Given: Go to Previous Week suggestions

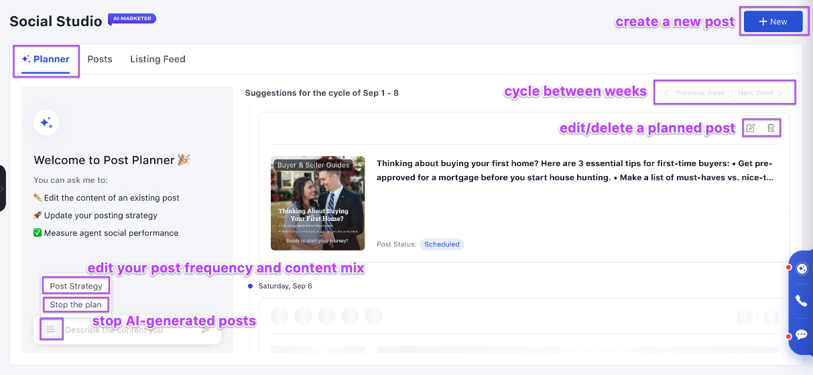Looking at the screenshot, I should click(694, 93).
